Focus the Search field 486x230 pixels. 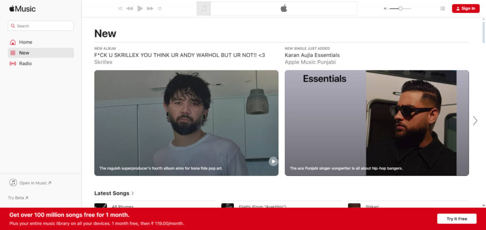41,26
